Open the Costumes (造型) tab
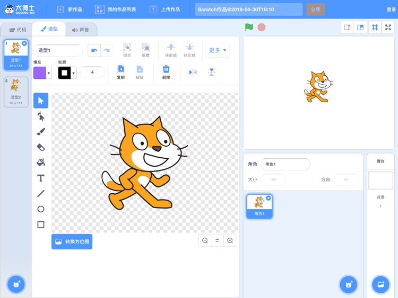 click(49, 29)
